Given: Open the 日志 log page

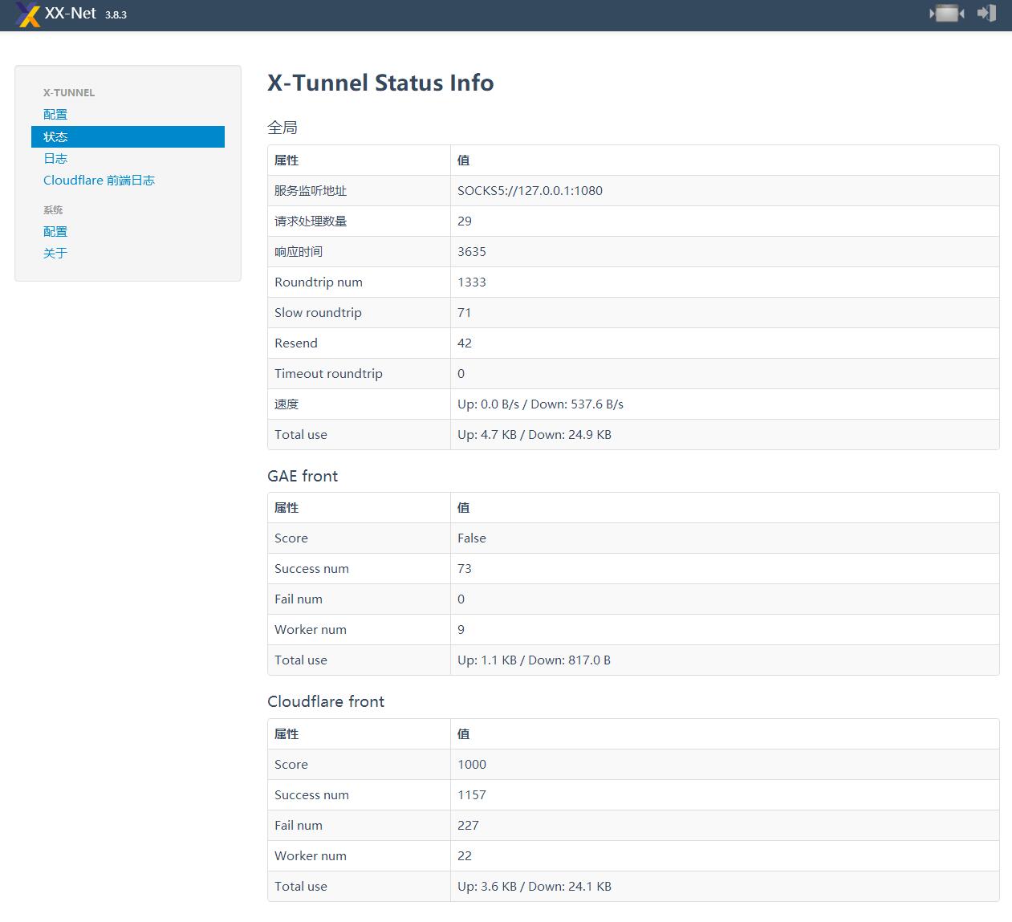Looking at the screenshot, I should [55, 158].
